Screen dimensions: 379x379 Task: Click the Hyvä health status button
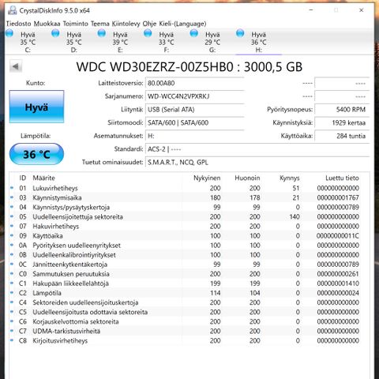pos(36,107)
